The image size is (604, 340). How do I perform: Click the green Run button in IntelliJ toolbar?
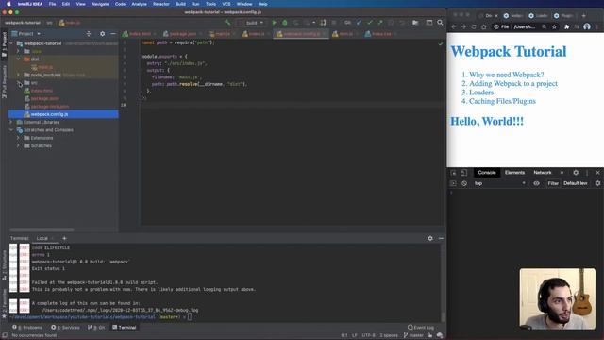click(275, 23)
